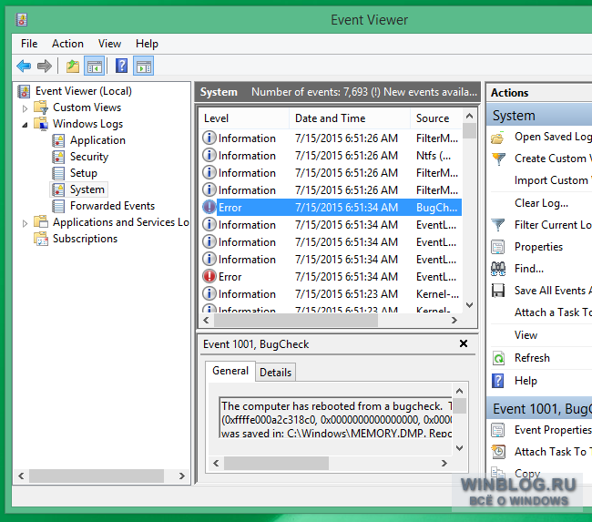The height and width of the screenshot is (522, 592).
Task: Click the Filter Current Log funnel icon
Action: (x=498, y=225)
